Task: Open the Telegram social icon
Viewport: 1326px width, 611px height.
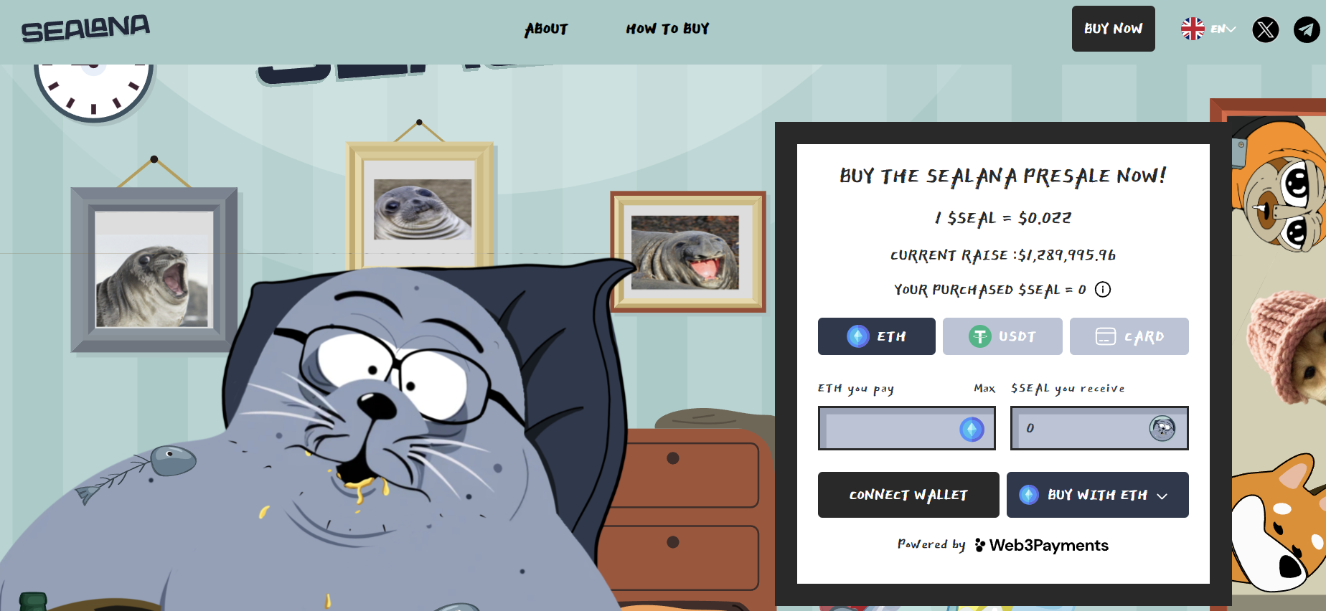Action: pos(1307,29)
